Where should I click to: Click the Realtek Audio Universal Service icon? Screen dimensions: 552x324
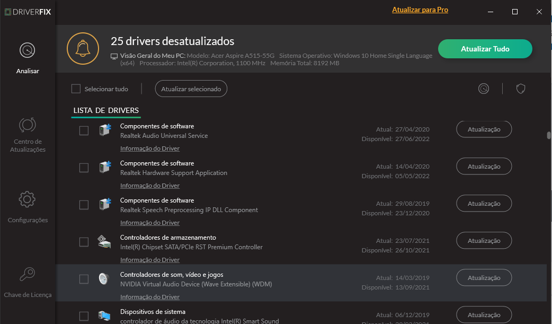pos(105,130)
